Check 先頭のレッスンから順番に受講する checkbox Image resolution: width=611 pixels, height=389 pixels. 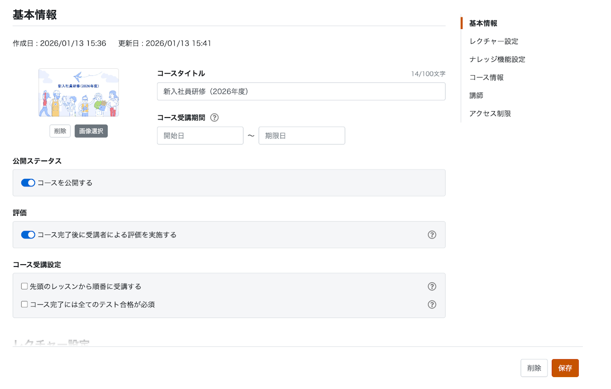pos(25,287)
